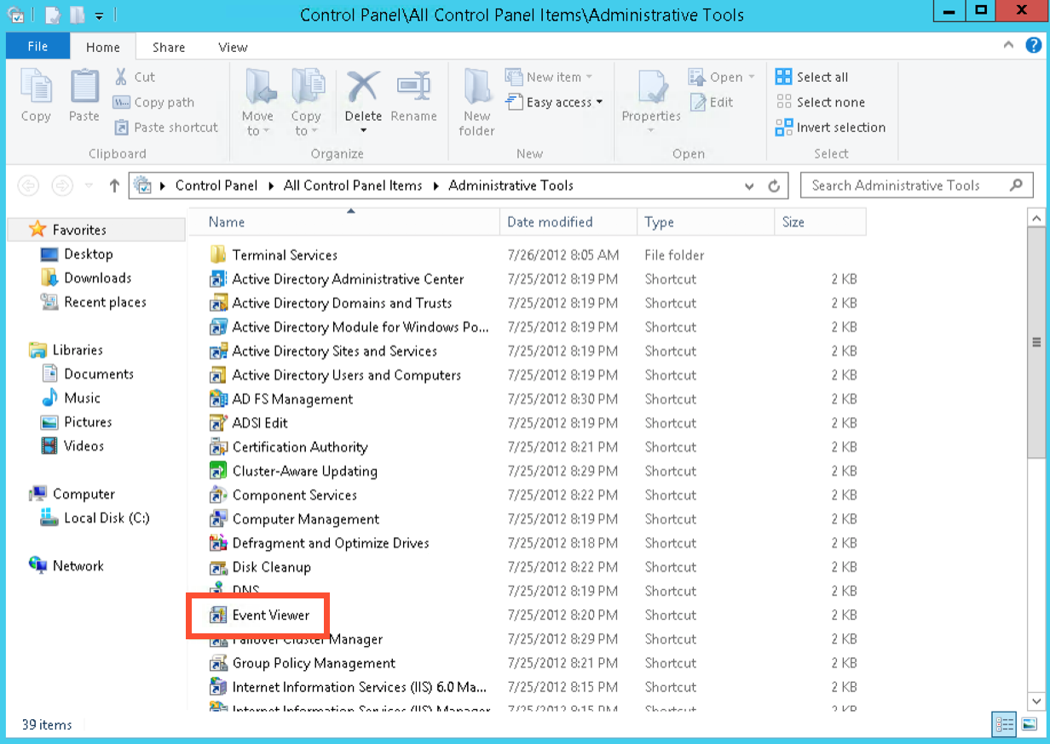Select the Disk Cleanup icon
This screenshot has width=1050, height=744.
click(x=218, y=567)
